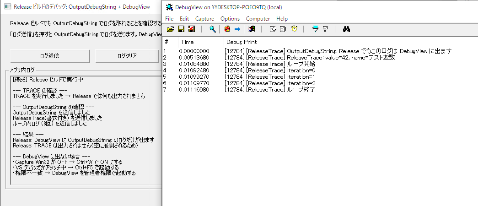
Task: Open the Options menu
Action: (230, 19)
